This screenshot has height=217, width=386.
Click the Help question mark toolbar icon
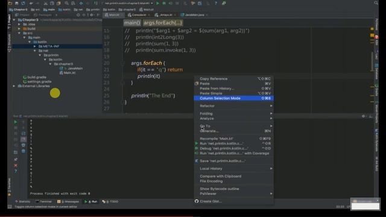(x=216, y=3)
